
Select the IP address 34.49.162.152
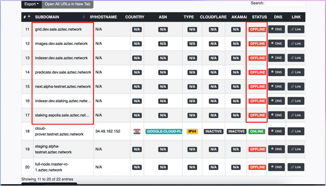(x=108, y=131)
